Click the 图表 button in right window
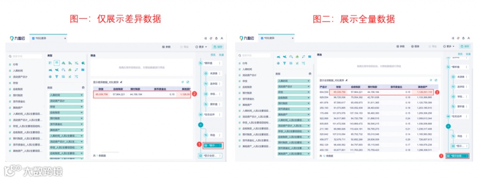The height and width of the screenshot is (180, 480). click(x=415, y=46)
